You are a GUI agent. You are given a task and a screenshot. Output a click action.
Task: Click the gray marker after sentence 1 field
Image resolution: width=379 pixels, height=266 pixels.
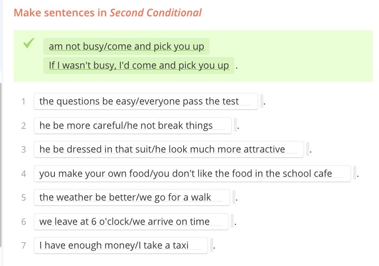(260, 101)
